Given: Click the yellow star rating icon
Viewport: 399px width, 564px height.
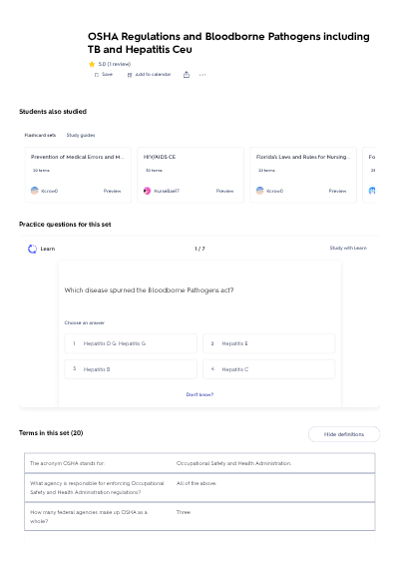Looking at the screenshot, I should 92,64.
